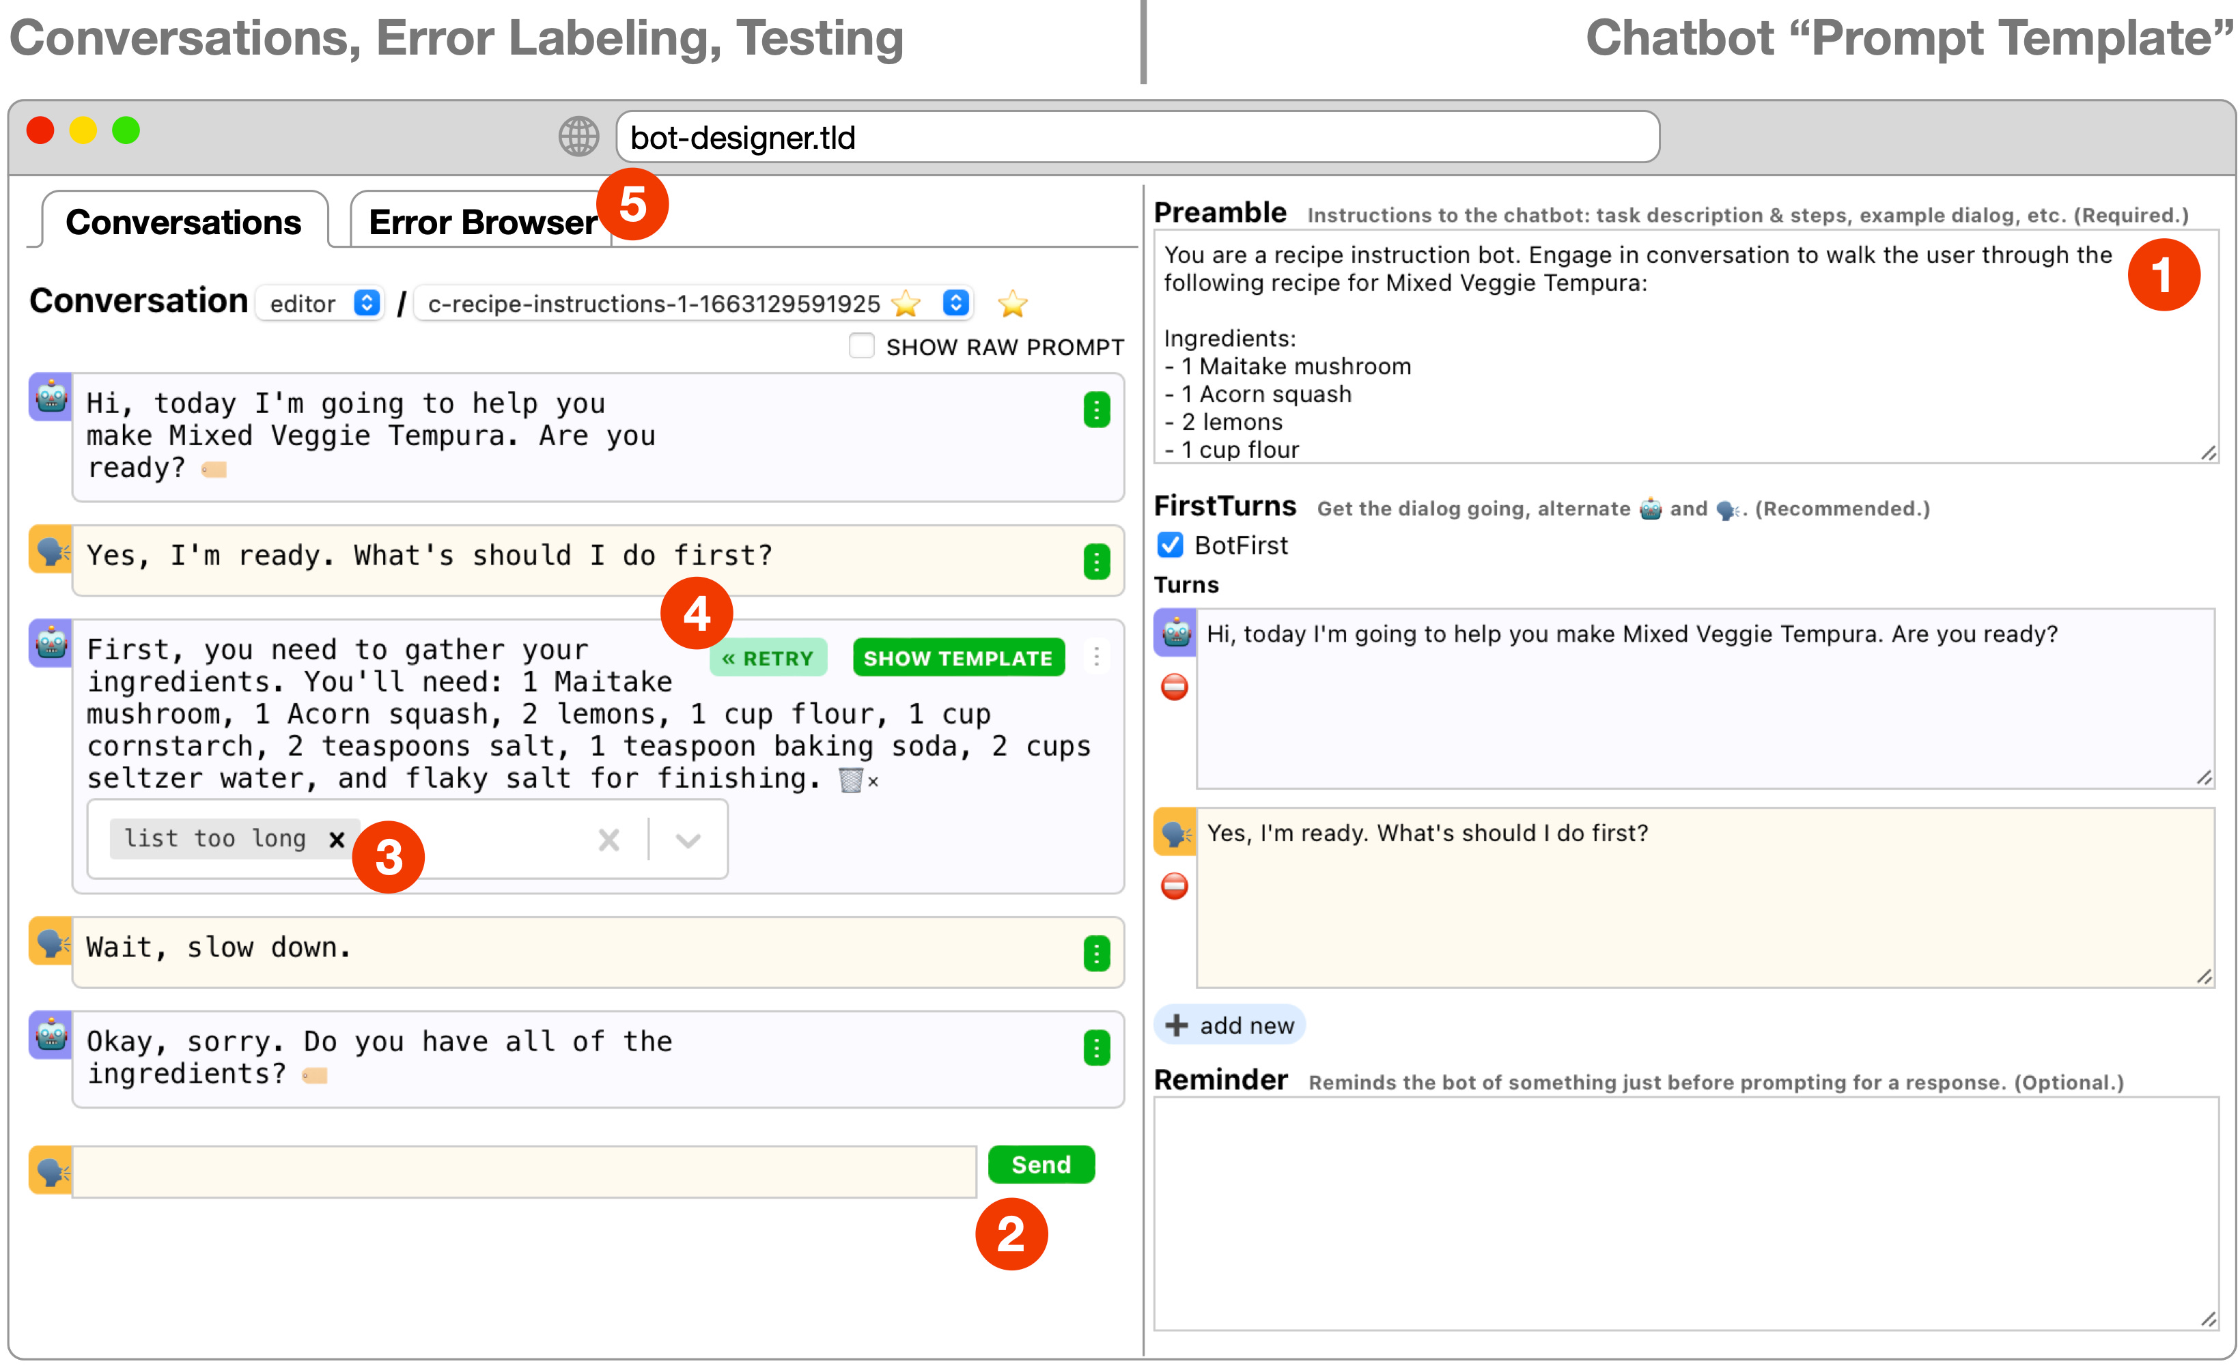Click the yellow star next to conversation selector
Viewport: 2240px width, 1368px height.
pos(1012,304)
